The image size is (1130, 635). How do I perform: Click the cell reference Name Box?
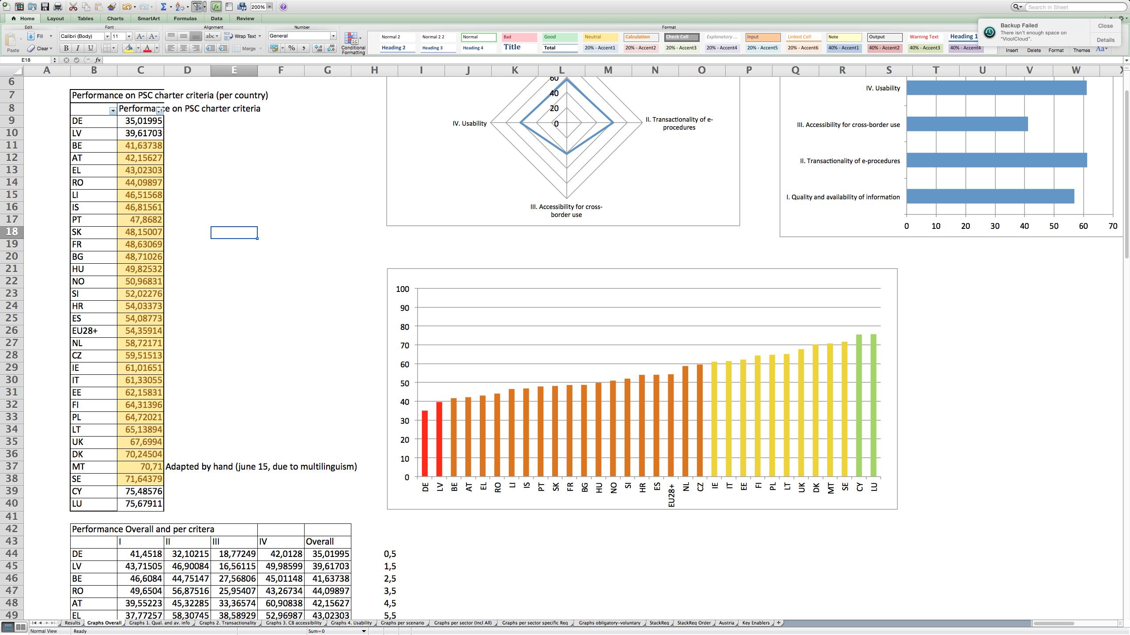(x=26, y=60)
